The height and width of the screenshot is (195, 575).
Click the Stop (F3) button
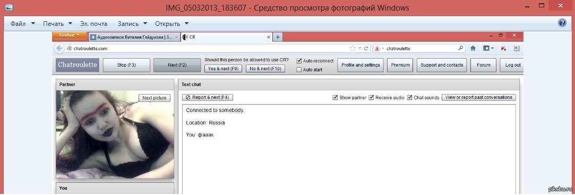(126, 65)
